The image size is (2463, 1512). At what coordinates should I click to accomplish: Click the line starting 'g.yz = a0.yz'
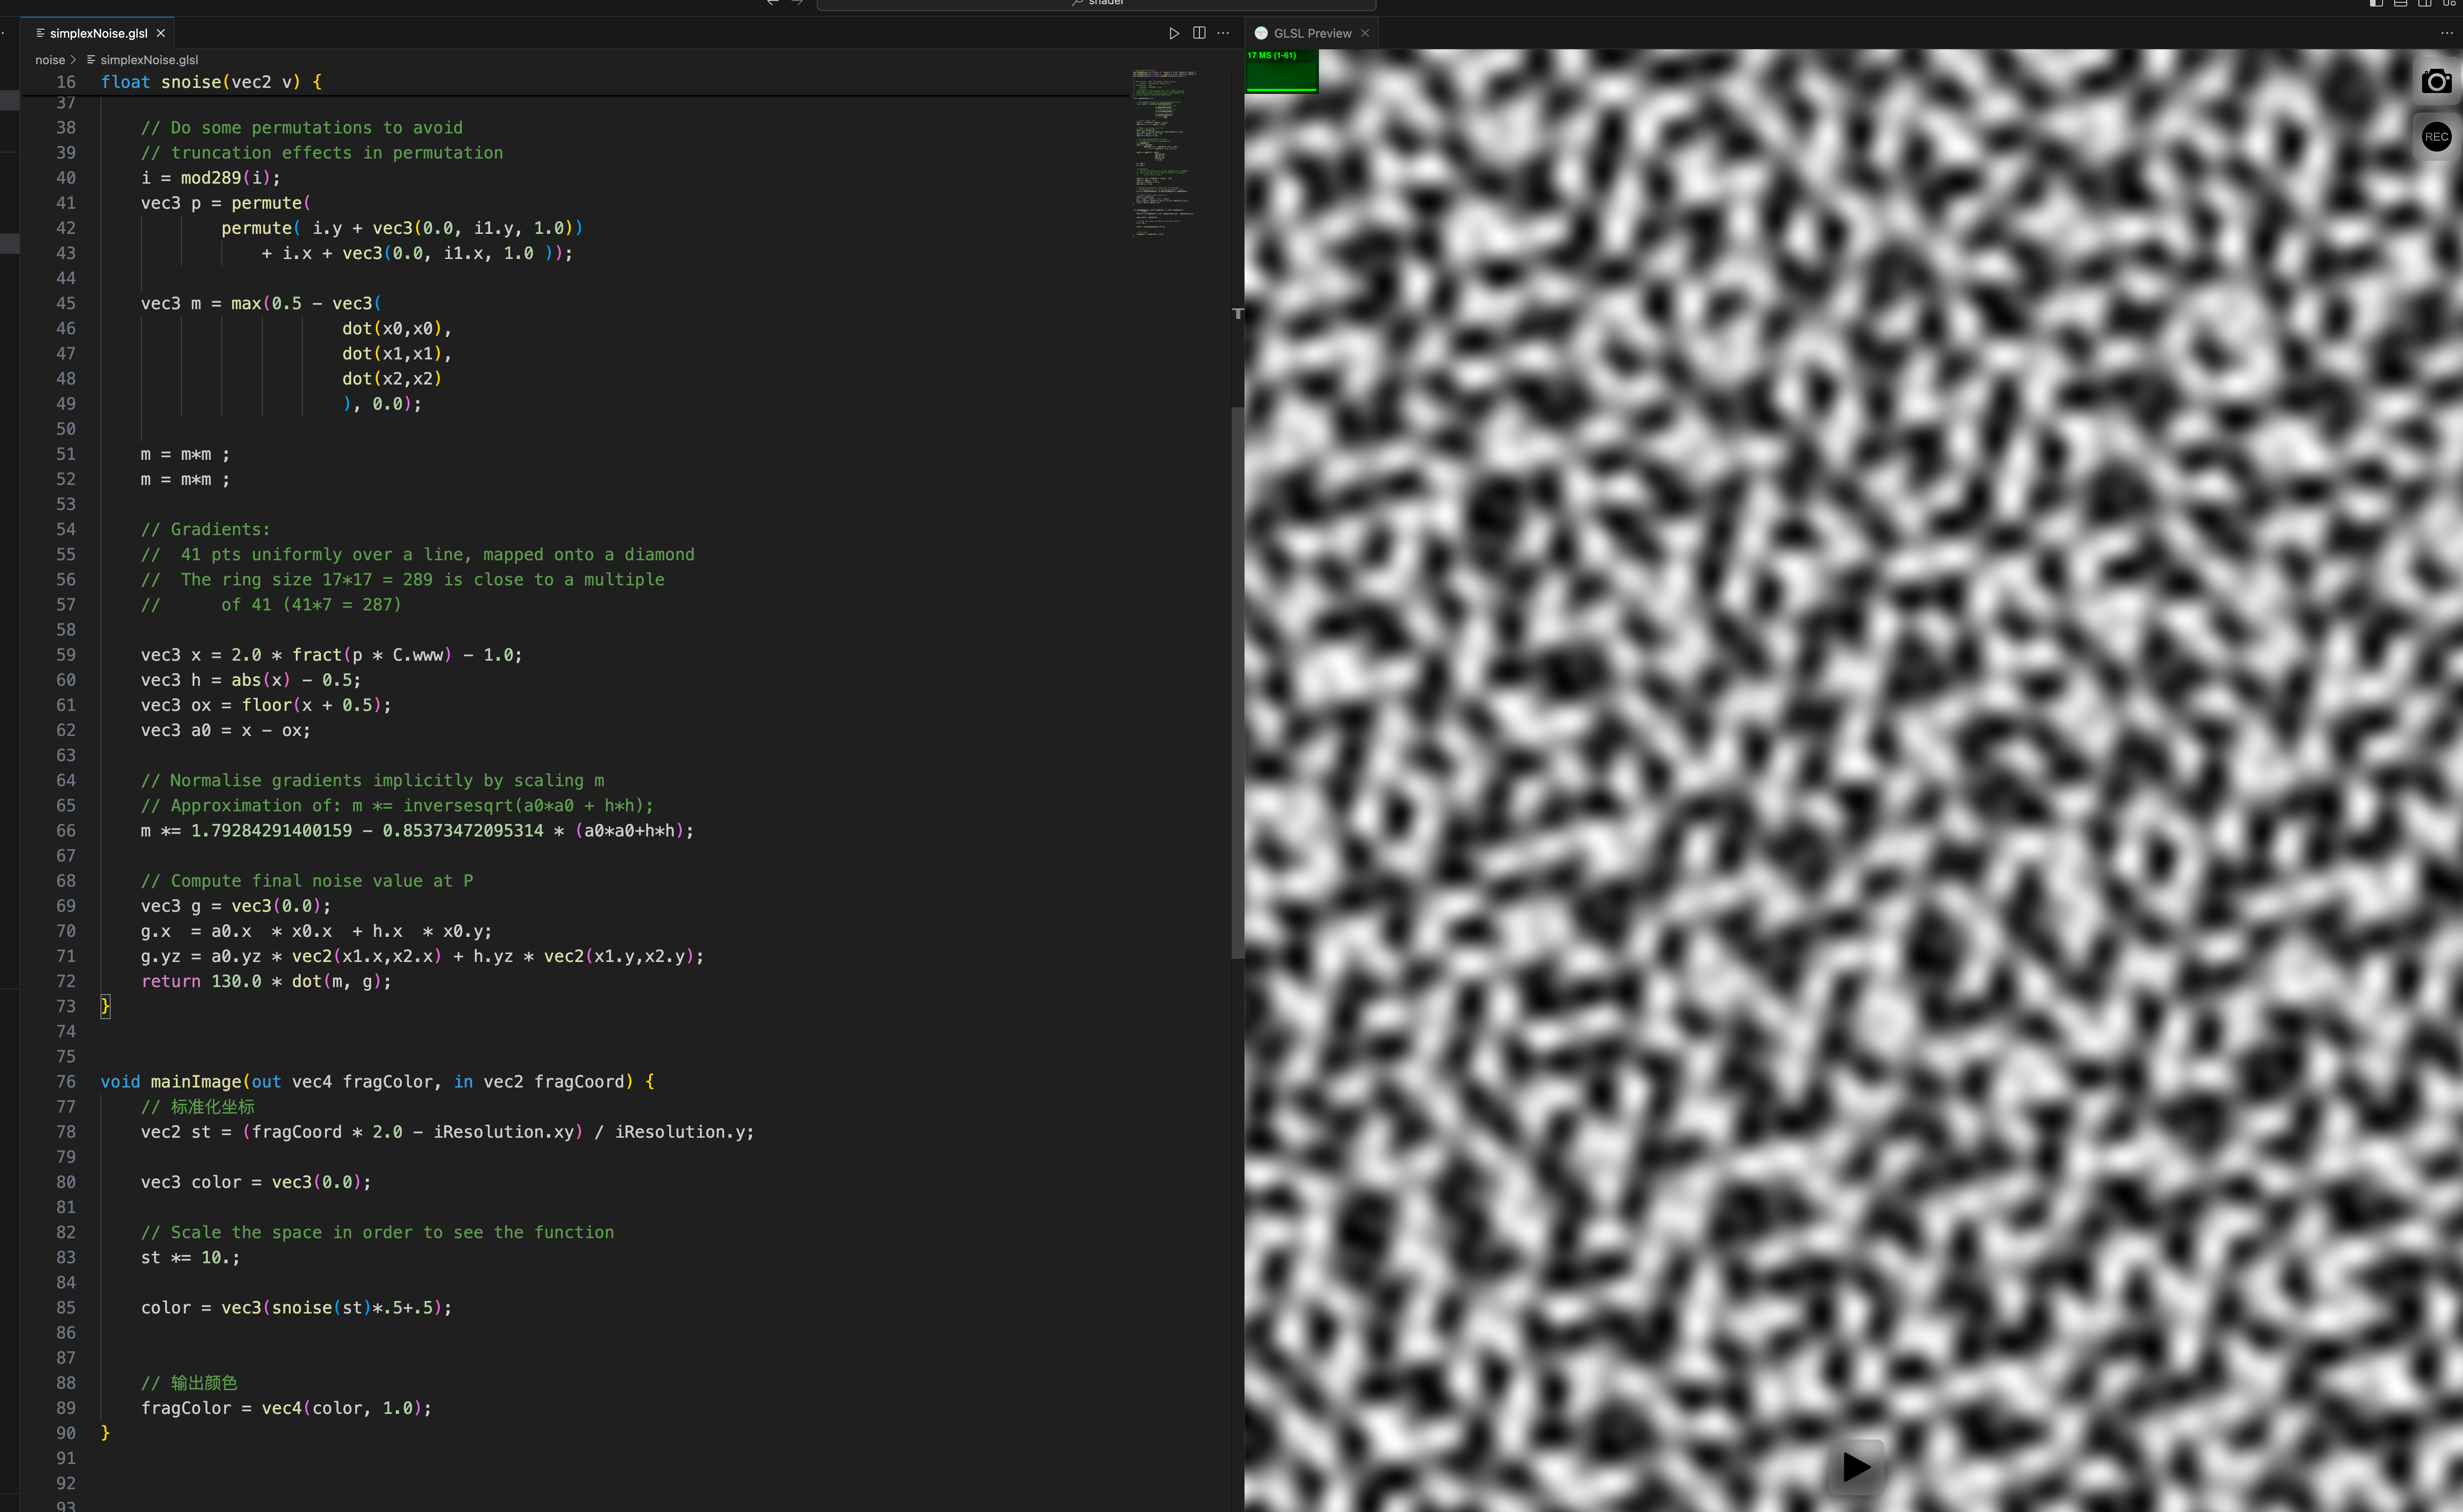click(423, 956)
